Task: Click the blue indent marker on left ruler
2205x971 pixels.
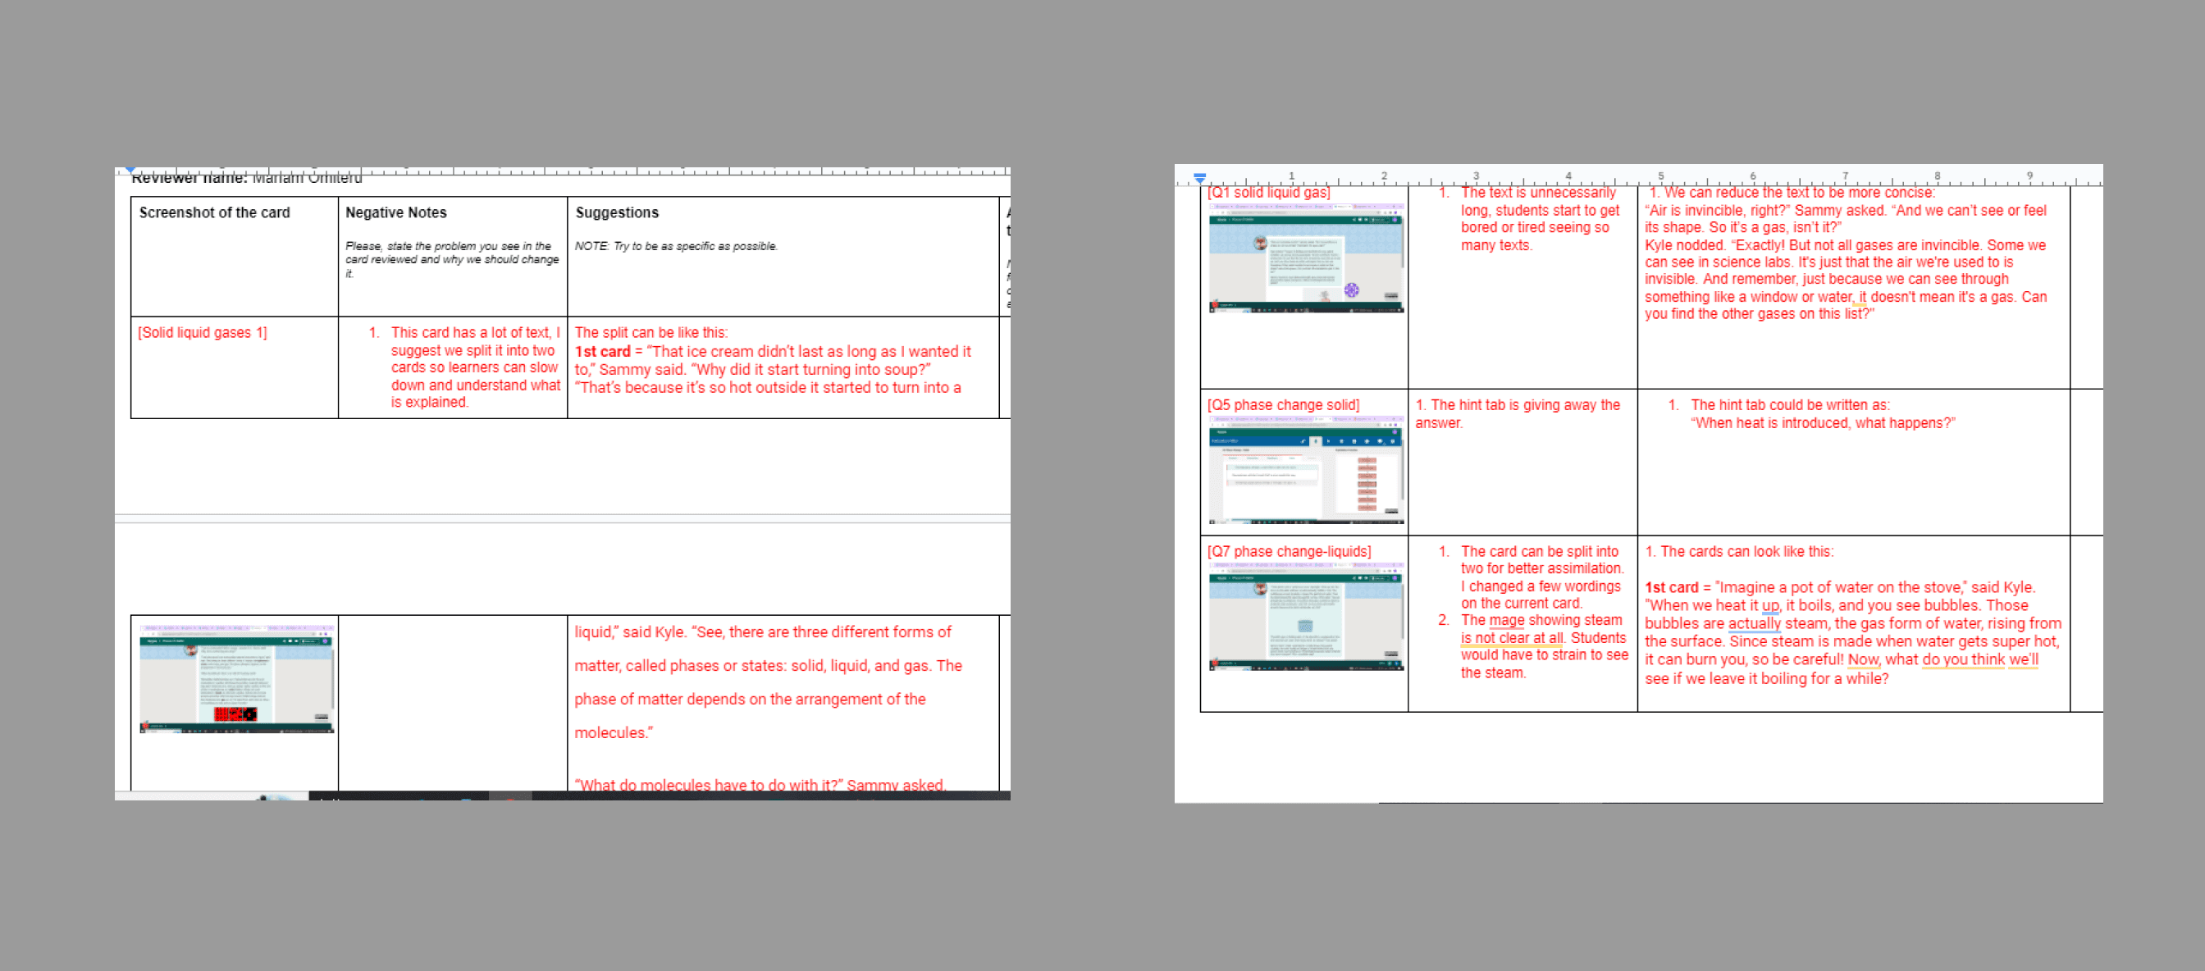Action: (x=130, y=170)
